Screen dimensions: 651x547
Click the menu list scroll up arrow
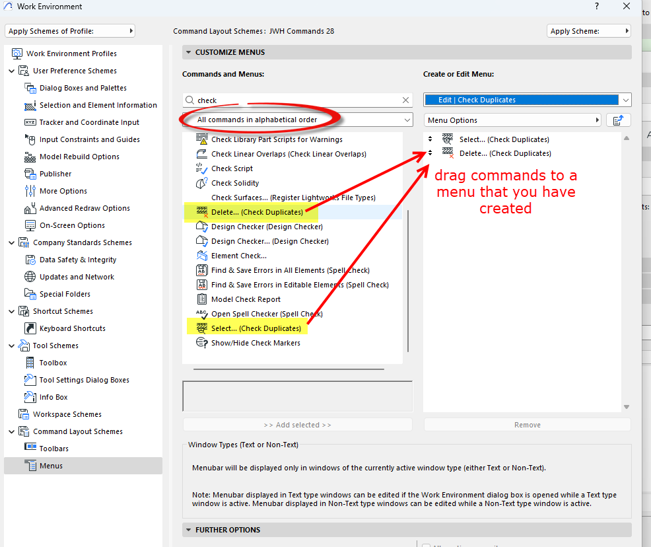click(x=627, y=138)
